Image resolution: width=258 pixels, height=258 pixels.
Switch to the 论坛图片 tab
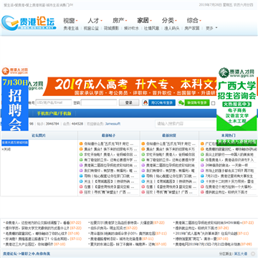coord(39,135)
